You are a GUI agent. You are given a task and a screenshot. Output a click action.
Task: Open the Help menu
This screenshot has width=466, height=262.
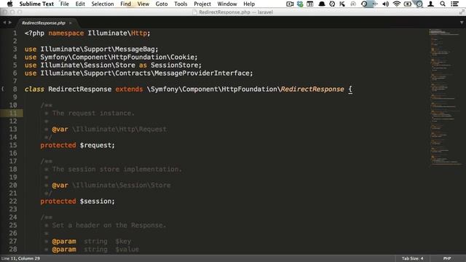[249, 4]
